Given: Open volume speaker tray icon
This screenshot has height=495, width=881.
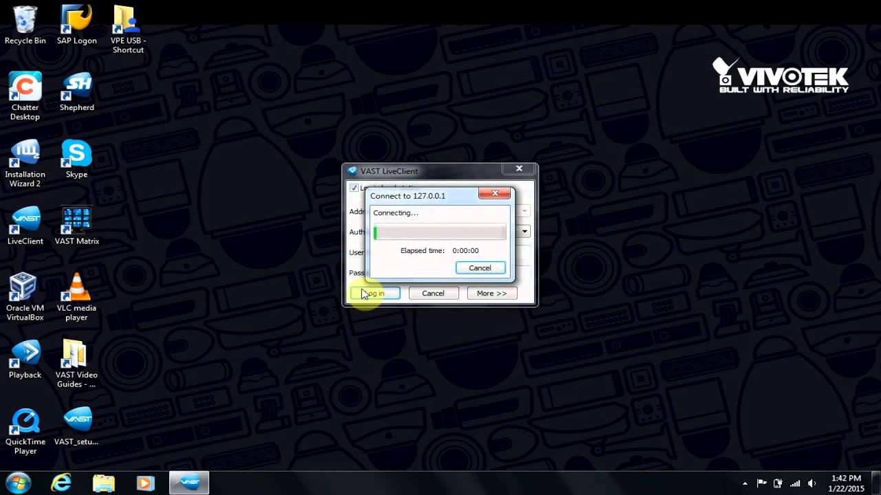Looking at the screenshot, I should tap(811, 483).
